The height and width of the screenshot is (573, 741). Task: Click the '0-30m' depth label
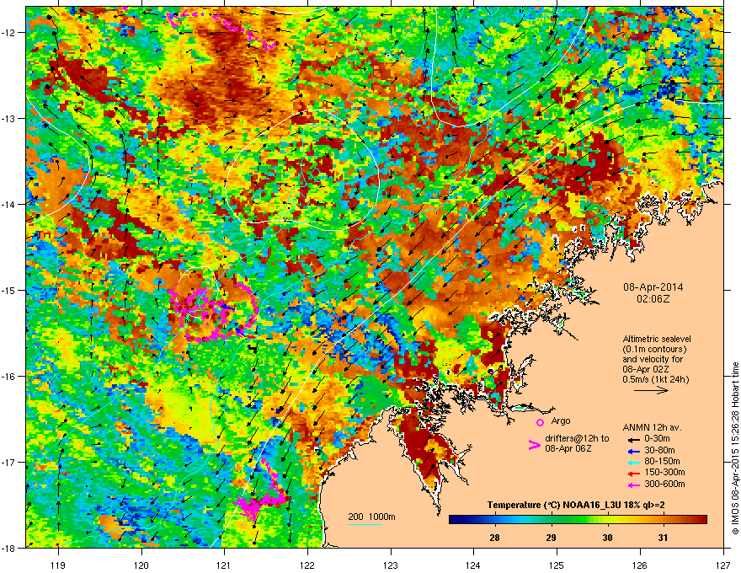[657, 439]
